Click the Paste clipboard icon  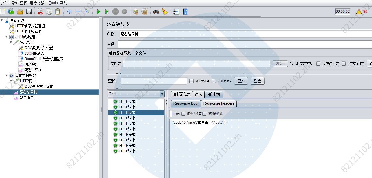point(58,12)
